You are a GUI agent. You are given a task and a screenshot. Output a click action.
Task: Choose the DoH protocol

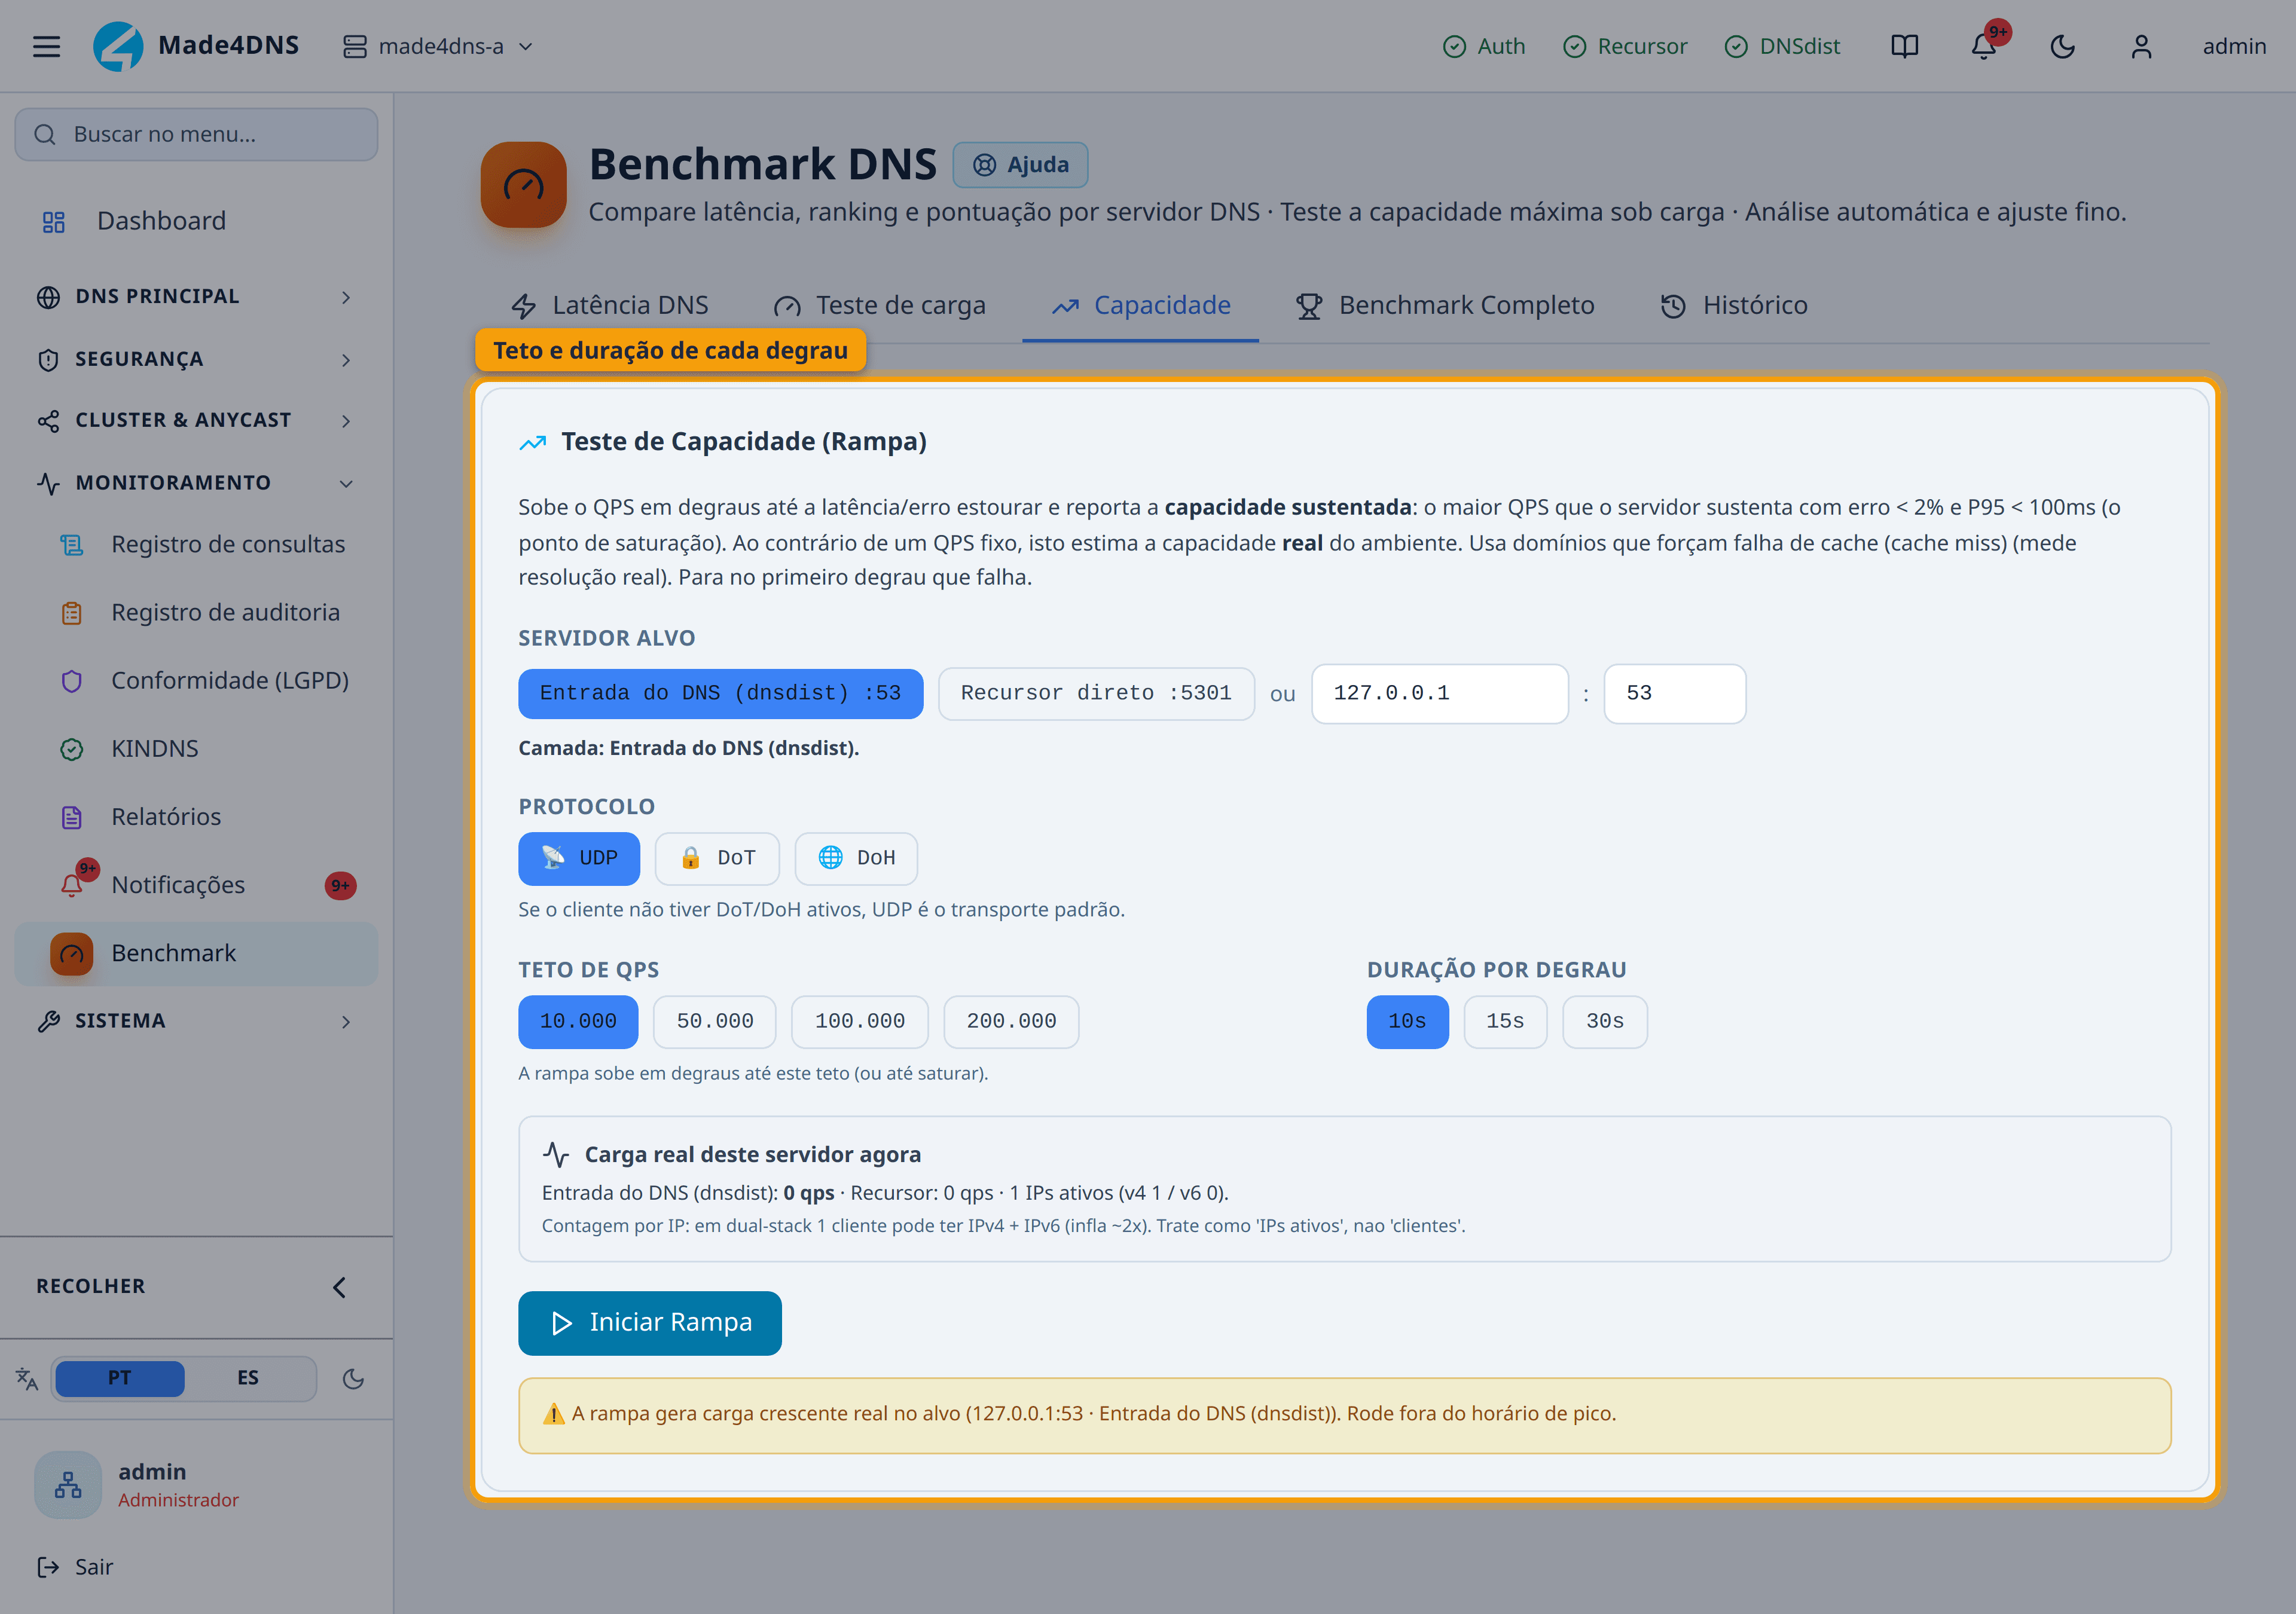coord(856,858)
